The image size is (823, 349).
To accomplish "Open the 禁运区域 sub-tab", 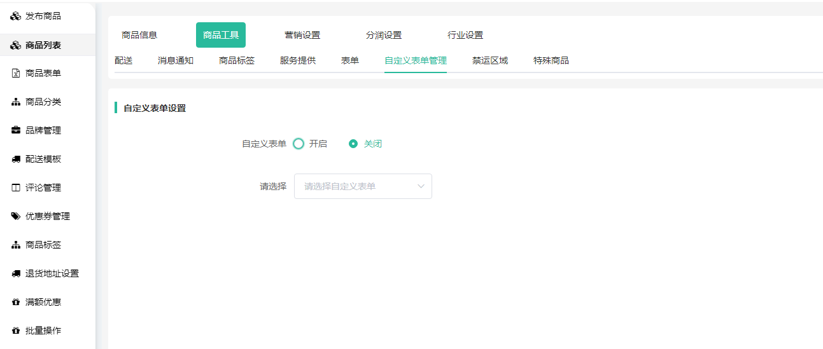I will point(489,61).
